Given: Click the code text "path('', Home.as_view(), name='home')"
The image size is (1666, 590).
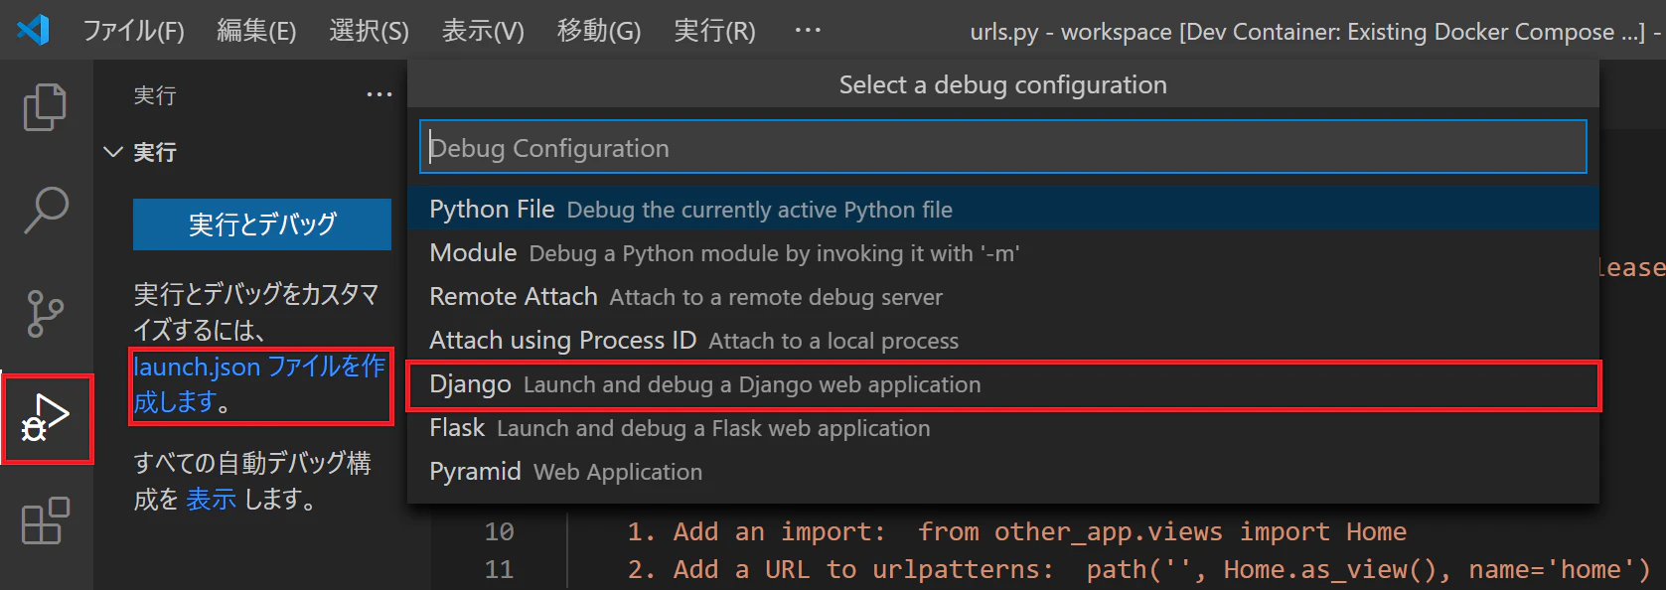Looking at the screenshot, I should pyautogui.click(x=1368, y=570).
